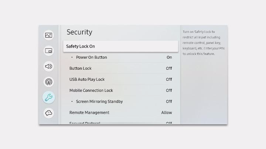
Task: Open the Support cloud icon
Action: click(49, 113)
